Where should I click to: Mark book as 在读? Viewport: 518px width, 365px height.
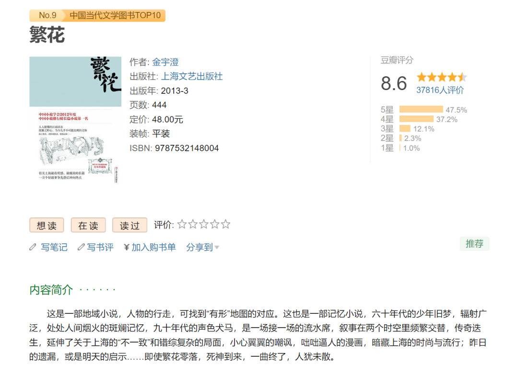click(88, 225)
